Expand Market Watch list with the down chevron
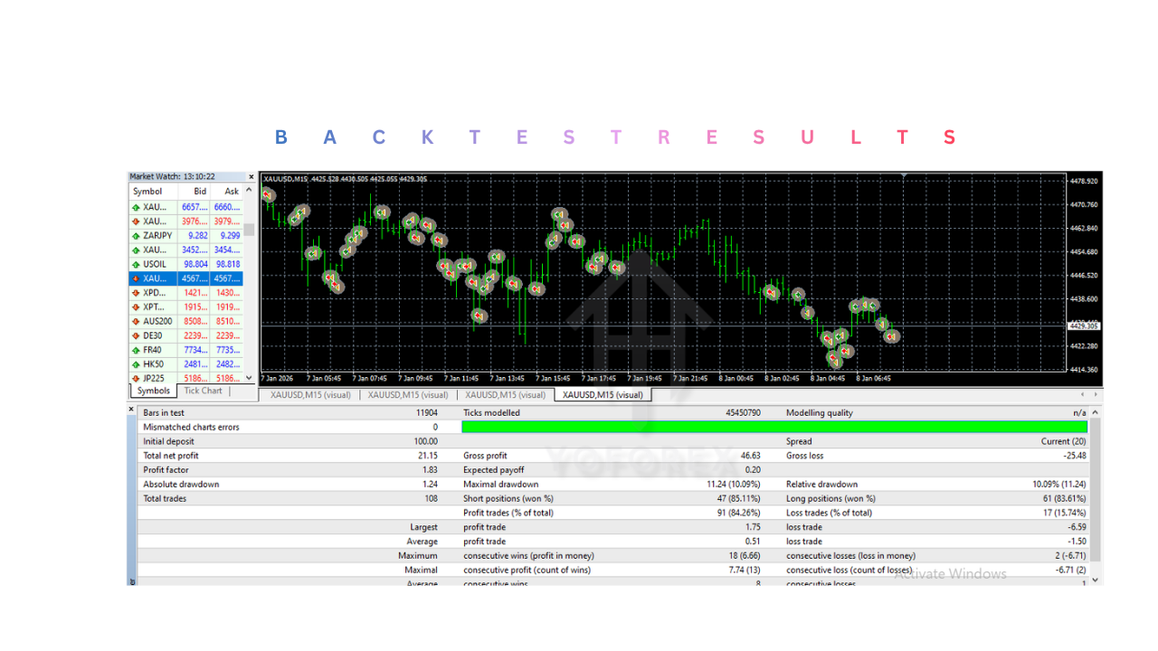The image size is (1158, 651). (248, 377)
